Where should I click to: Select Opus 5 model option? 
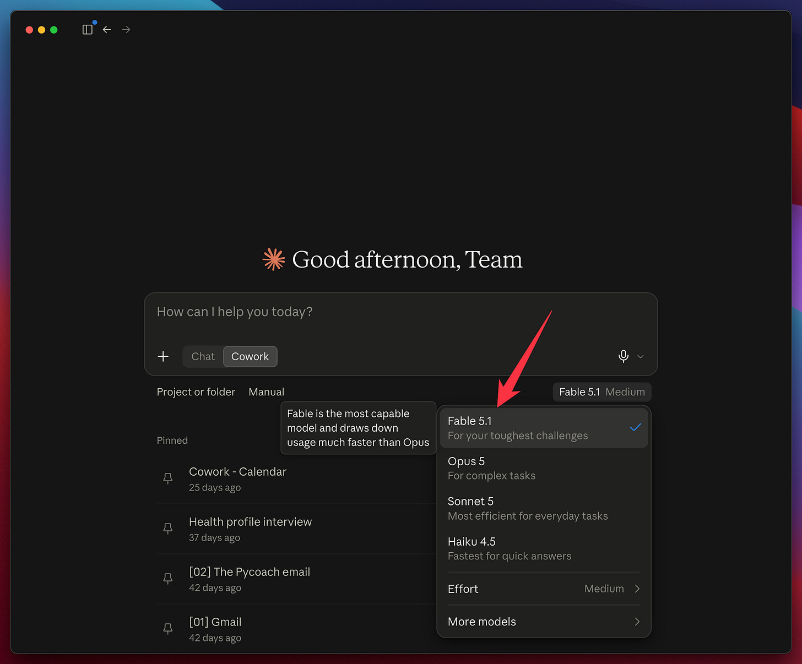[544, 468]
